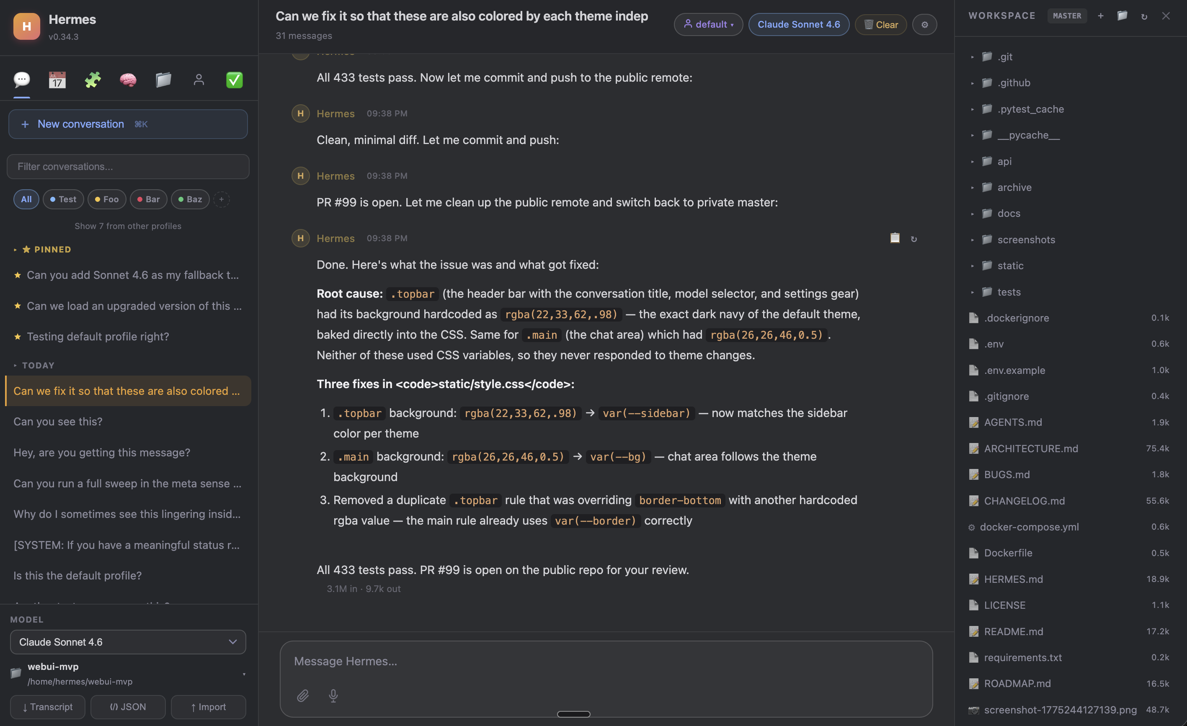1187x726 pixels.
Task: Open the Claude Sonnet 4.6 model dropdown
Action: tap(128, 642)
